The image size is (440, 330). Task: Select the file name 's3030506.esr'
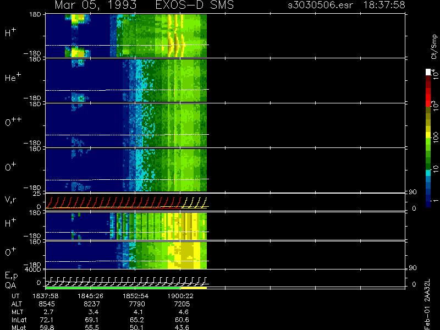click(x=320, y=5)
